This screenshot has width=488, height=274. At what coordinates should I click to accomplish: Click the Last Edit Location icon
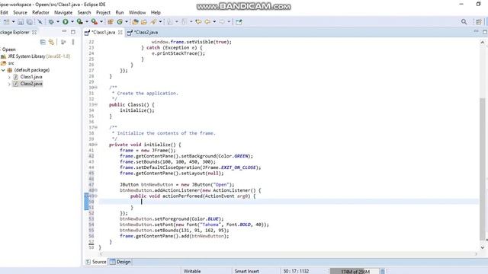[x=198, y=22]
